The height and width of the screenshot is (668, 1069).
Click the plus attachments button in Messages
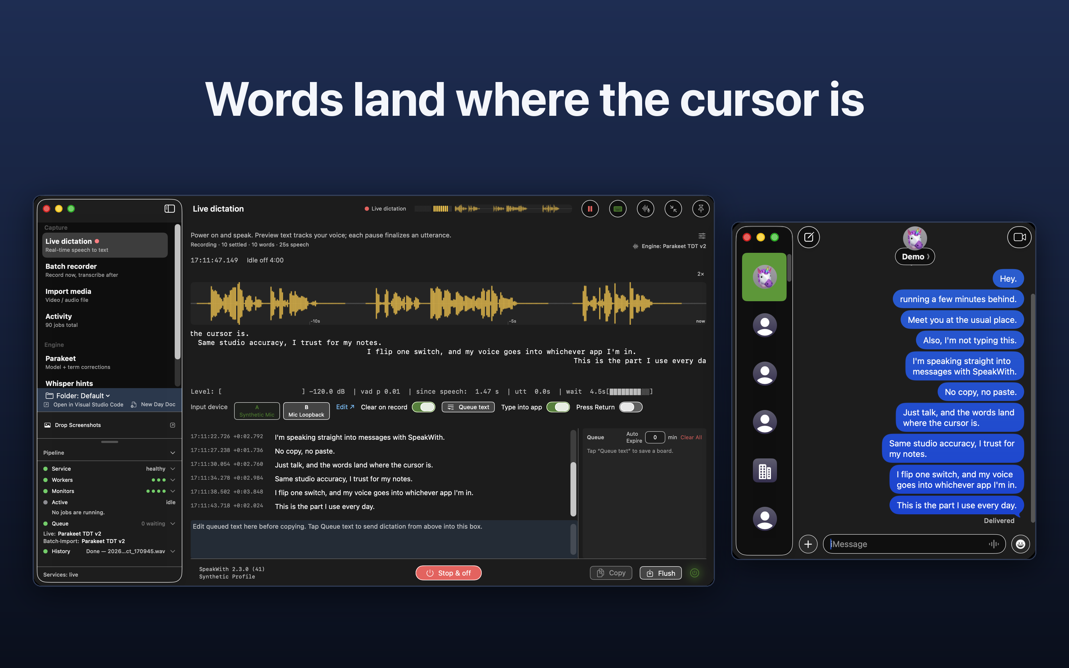click(808, 544)
